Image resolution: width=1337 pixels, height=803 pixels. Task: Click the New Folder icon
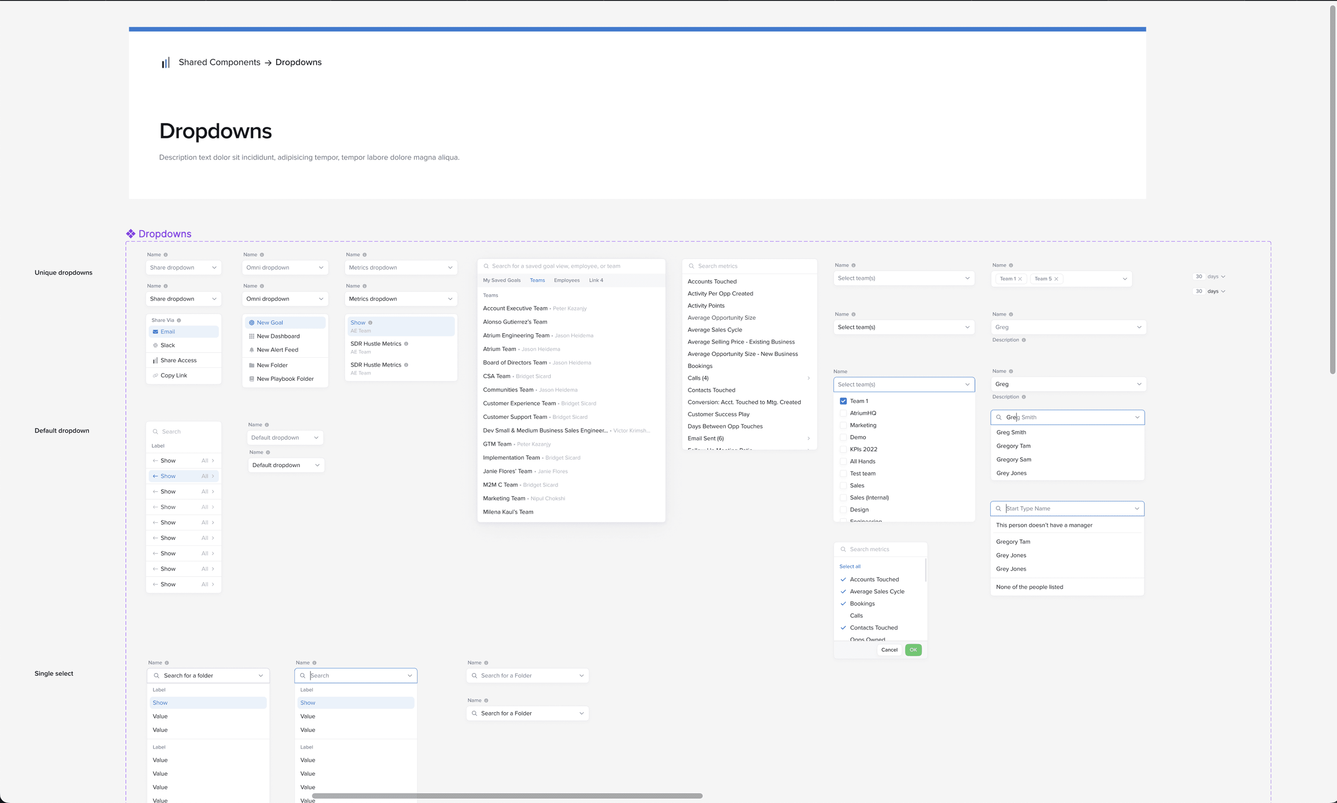coord(251,365)
